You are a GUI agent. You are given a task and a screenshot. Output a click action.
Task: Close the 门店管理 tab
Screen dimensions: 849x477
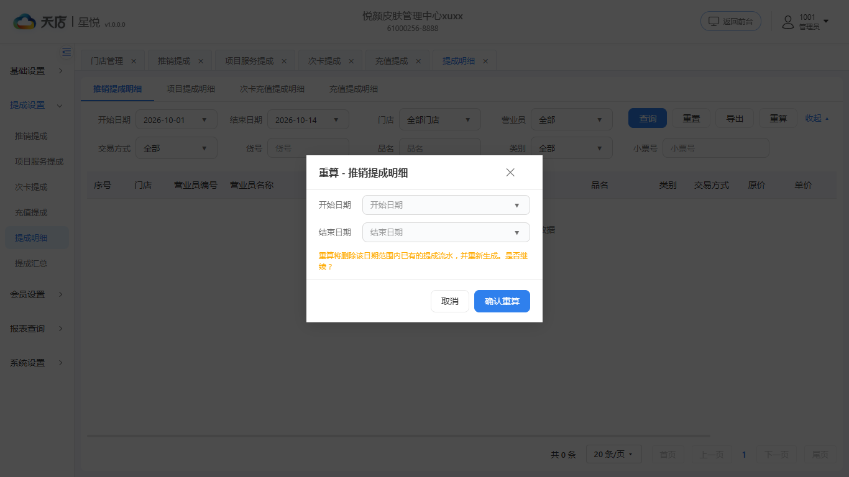coord(134,61)
